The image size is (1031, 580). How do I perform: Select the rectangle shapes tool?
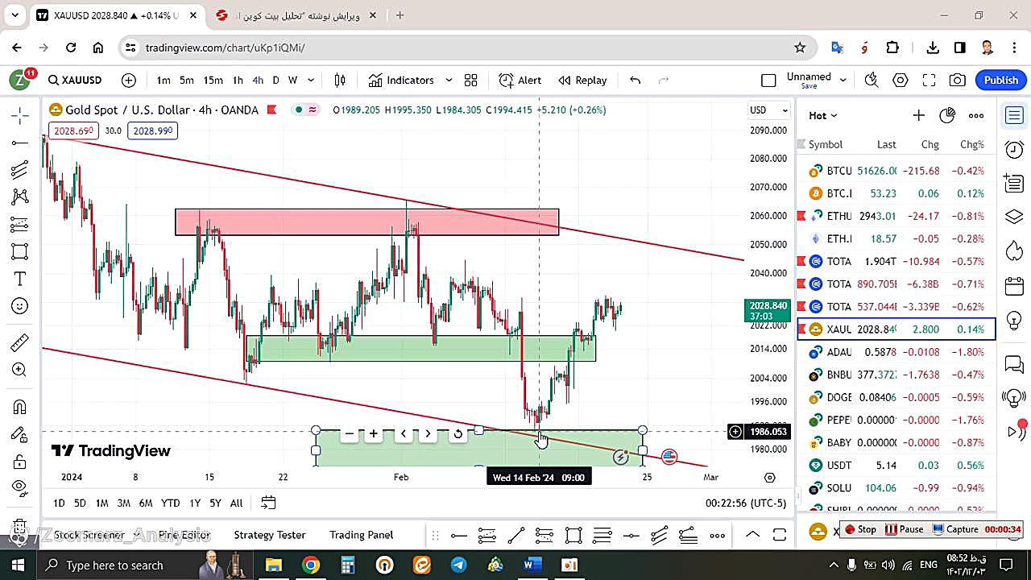19,251
